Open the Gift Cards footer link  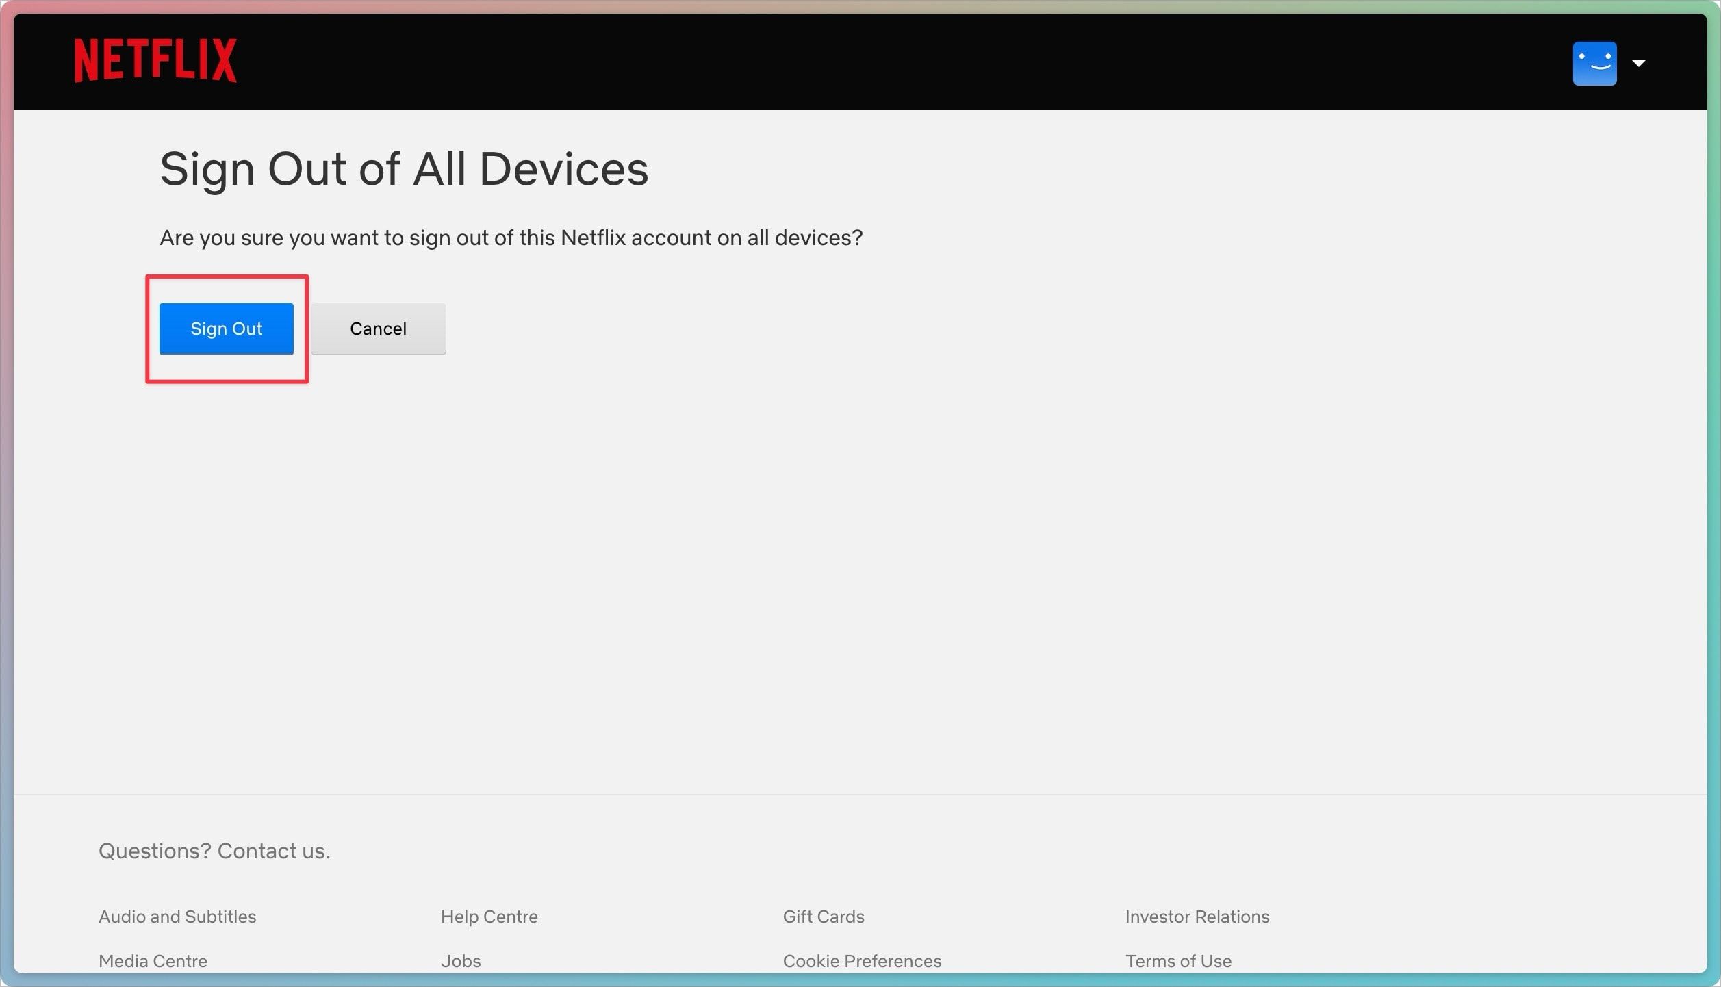point(823,916)
